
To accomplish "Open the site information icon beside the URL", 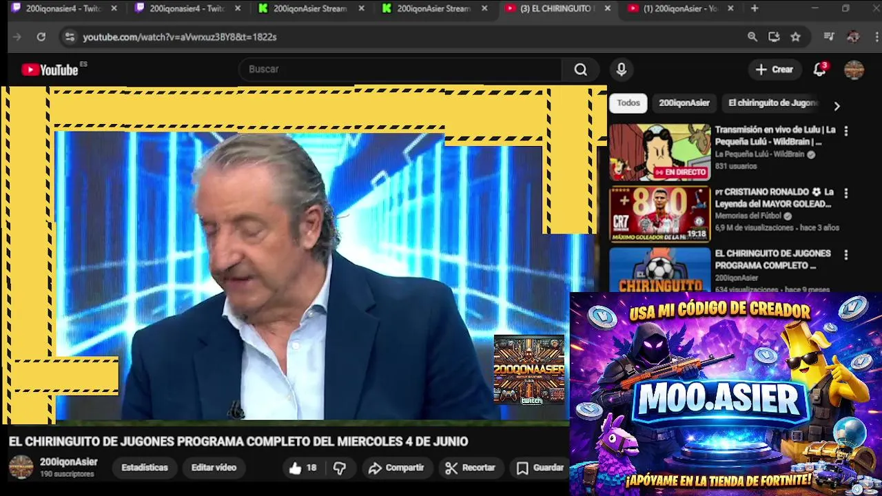I will coord(69,37).
